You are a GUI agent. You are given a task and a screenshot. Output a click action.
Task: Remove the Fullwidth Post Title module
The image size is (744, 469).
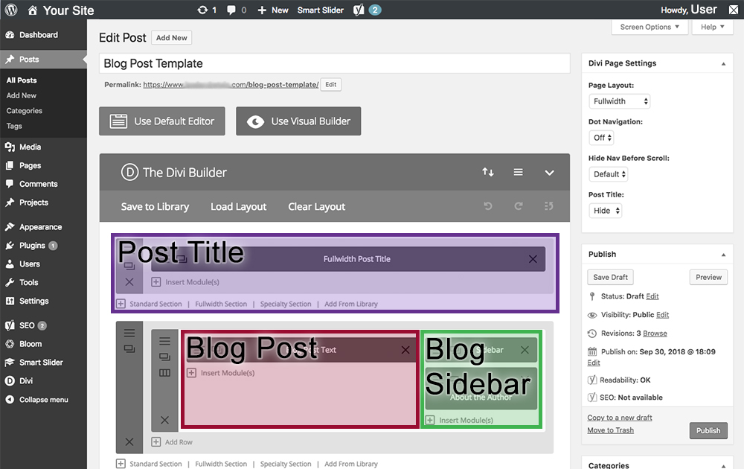[x=533, y=259]
